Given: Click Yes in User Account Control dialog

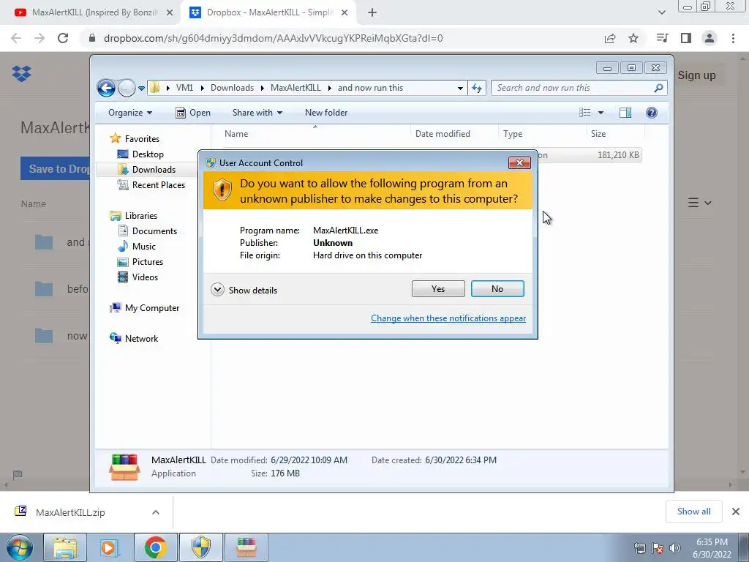Looking at the screenshot, I should pyautogui.click(x=438, y=288).
